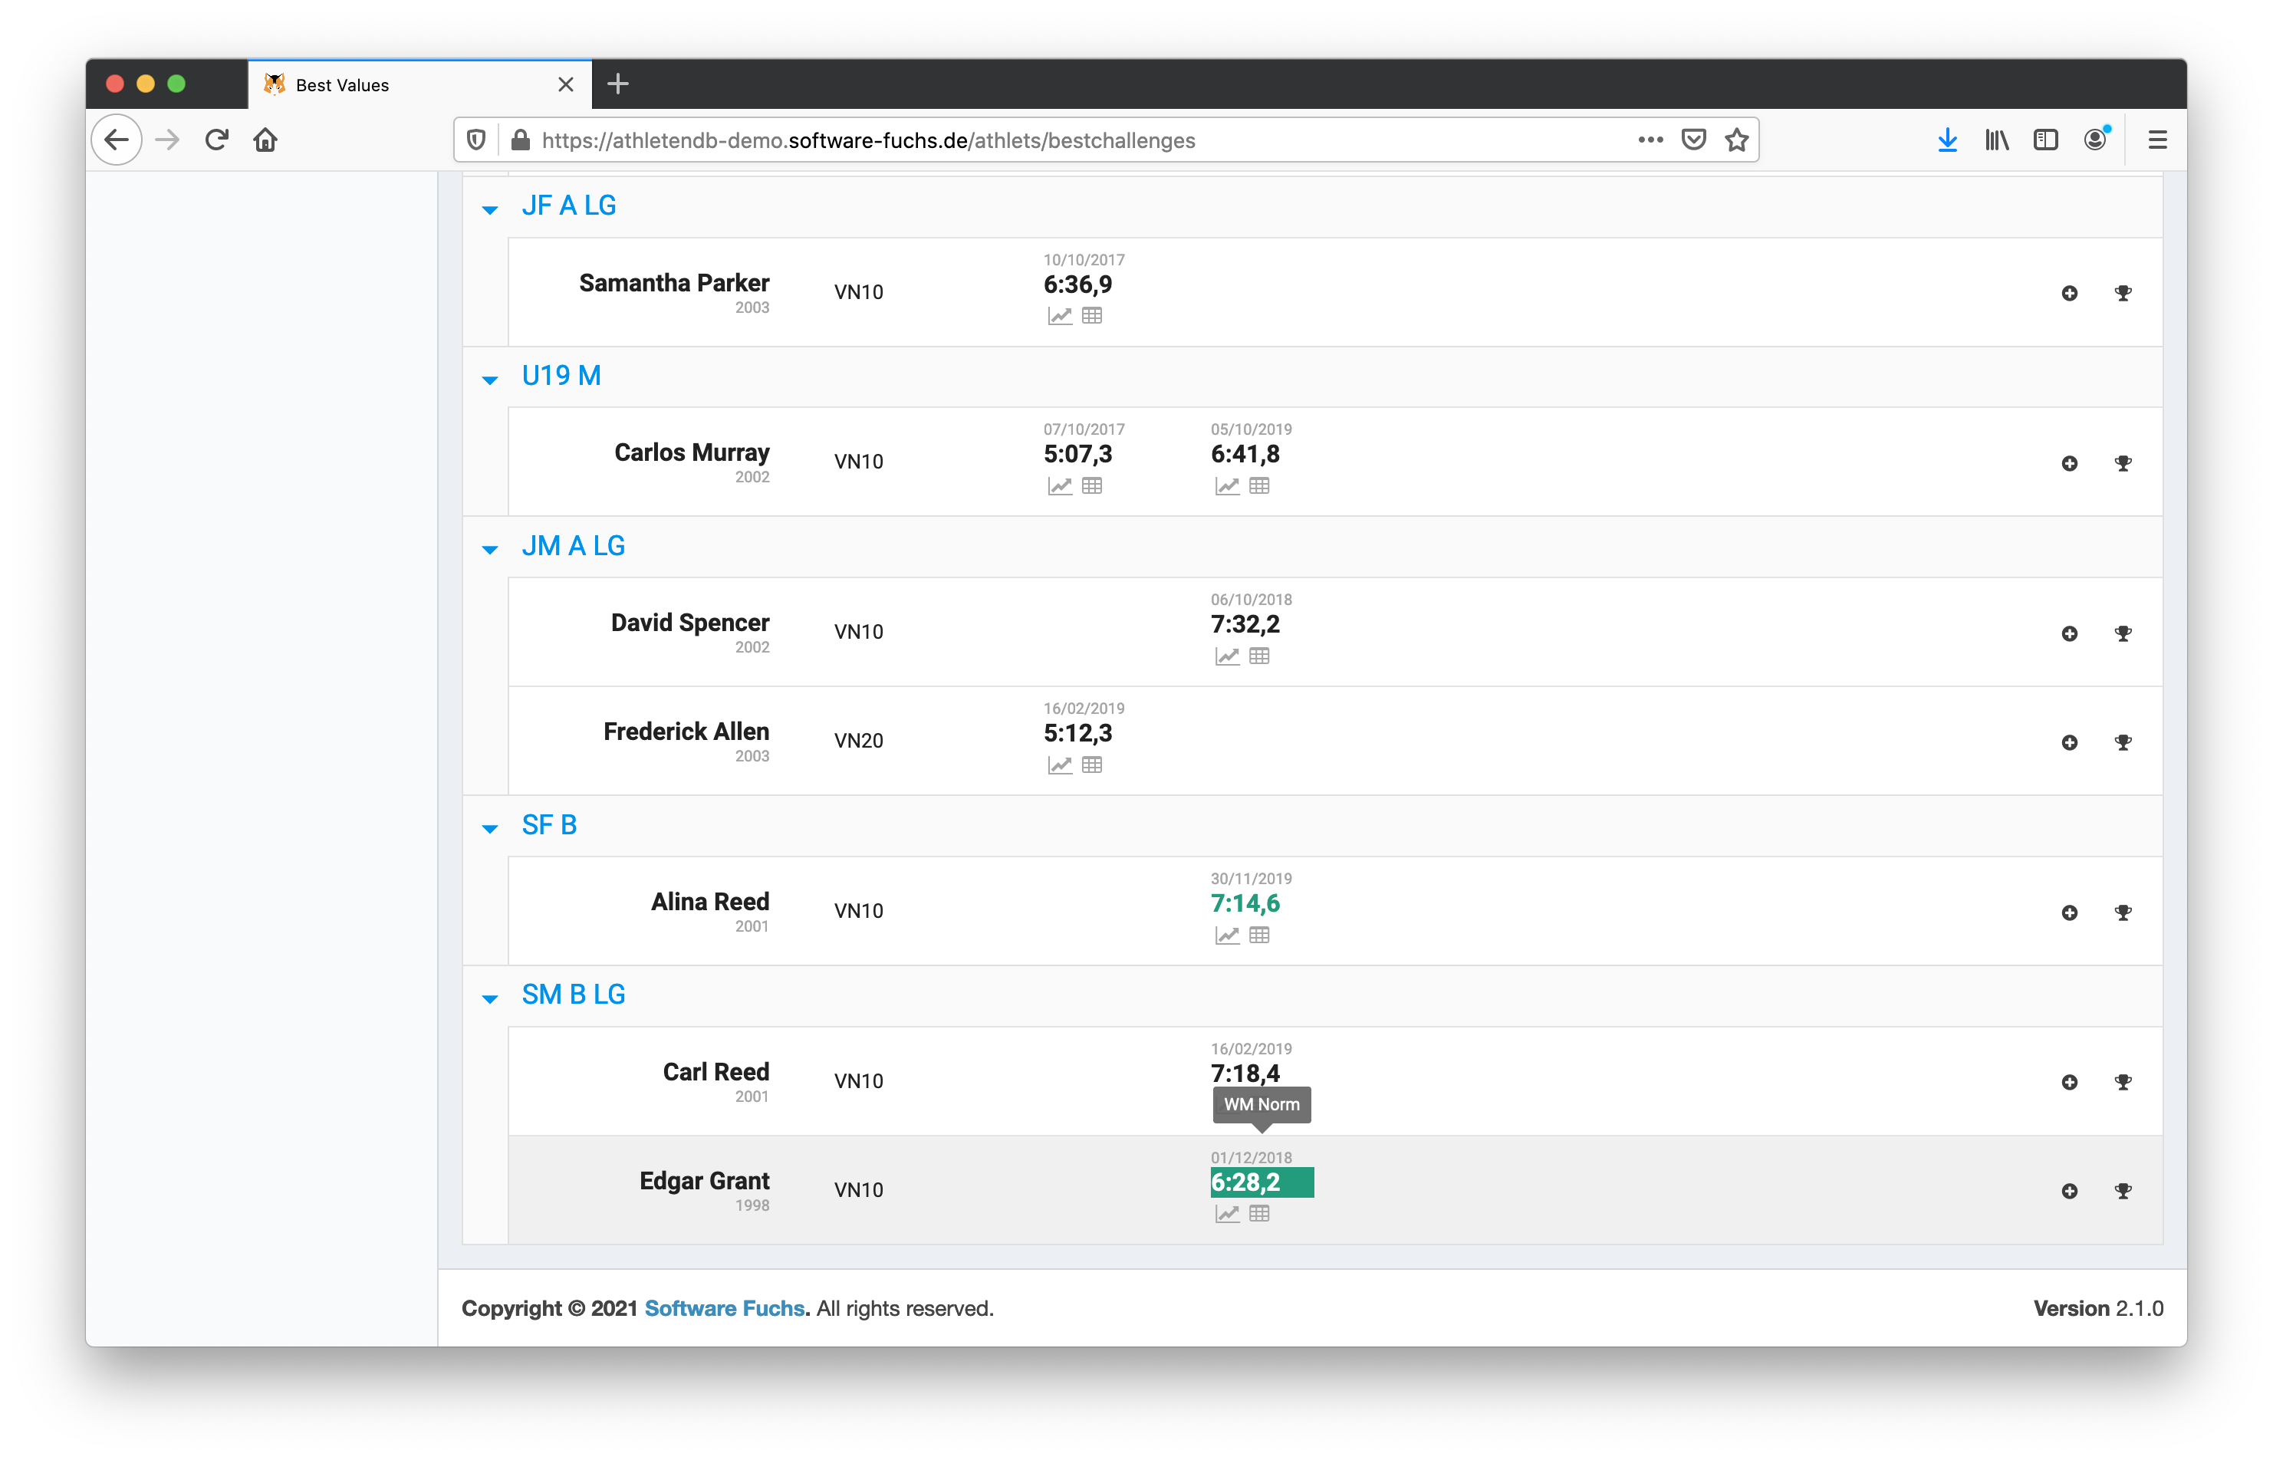
Task: Bookmark this page with star
Action: [1736, 140]
